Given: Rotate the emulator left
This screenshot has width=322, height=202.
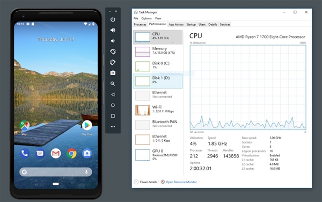Looking at the screenshot, I should [x=113, y=52].
